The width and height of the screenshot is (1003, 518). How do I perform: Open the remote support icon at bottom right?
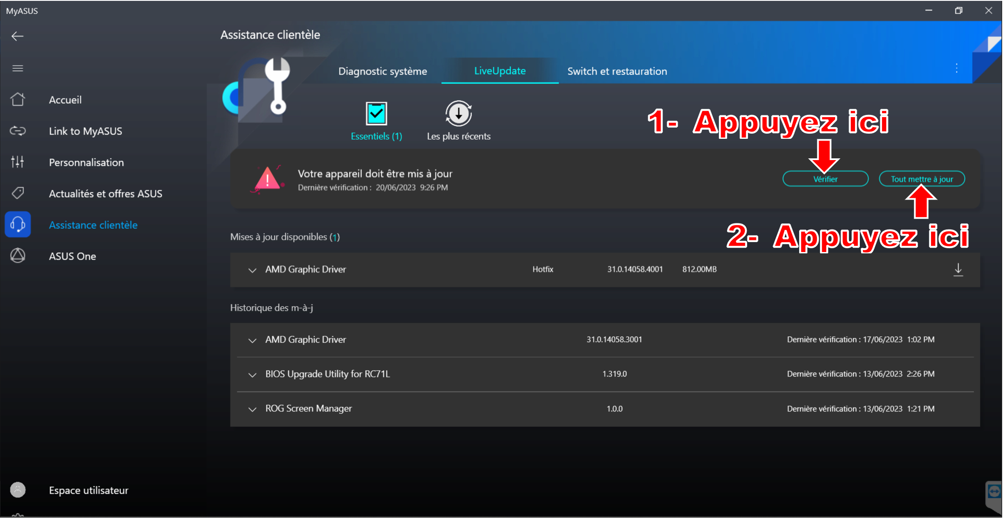point(994,492)
